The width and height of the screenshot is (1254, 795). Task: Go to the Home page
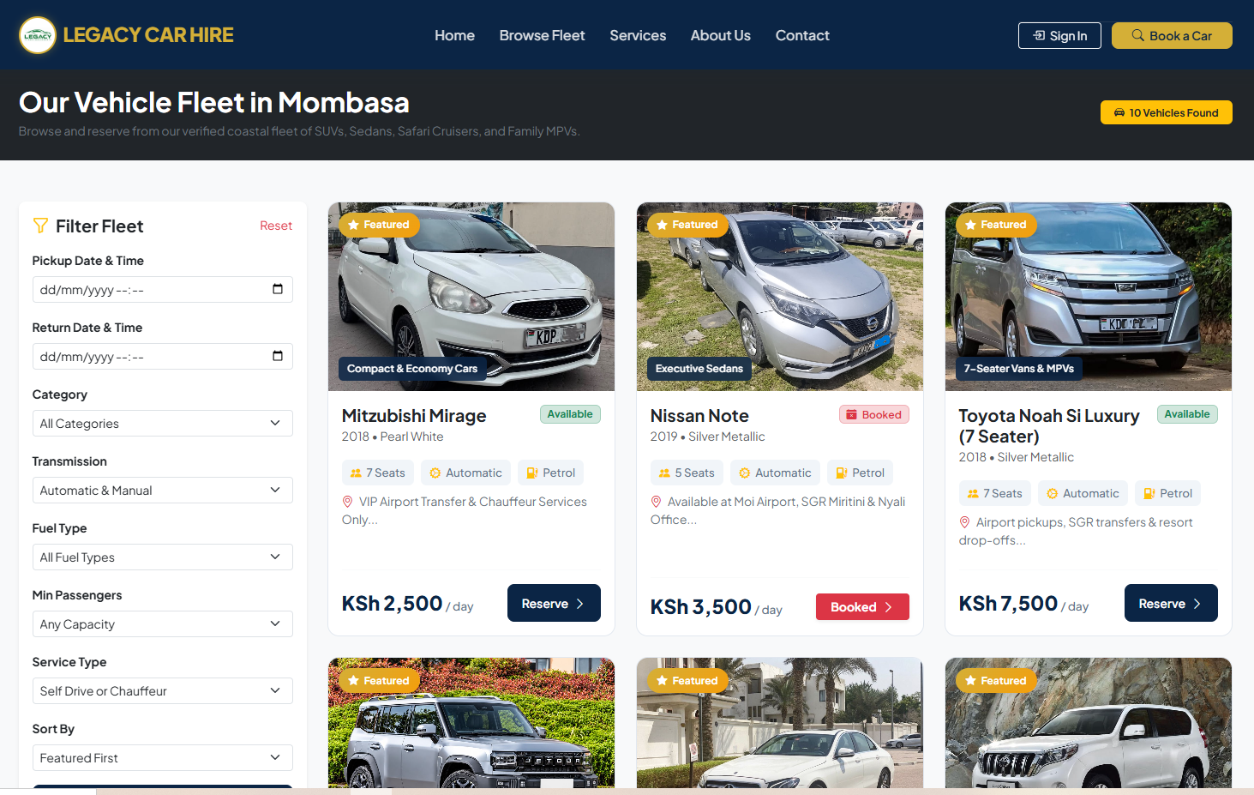454,35
